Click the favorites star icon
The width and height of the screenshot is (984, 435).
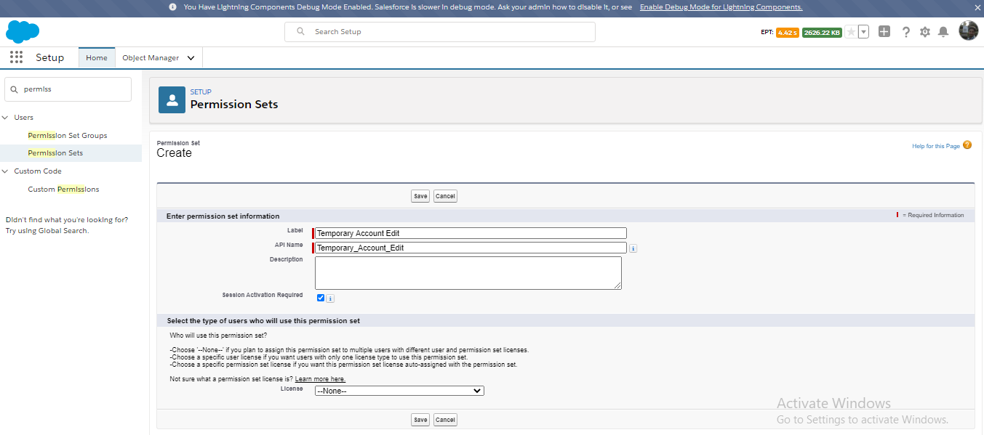tap(851, 31)
